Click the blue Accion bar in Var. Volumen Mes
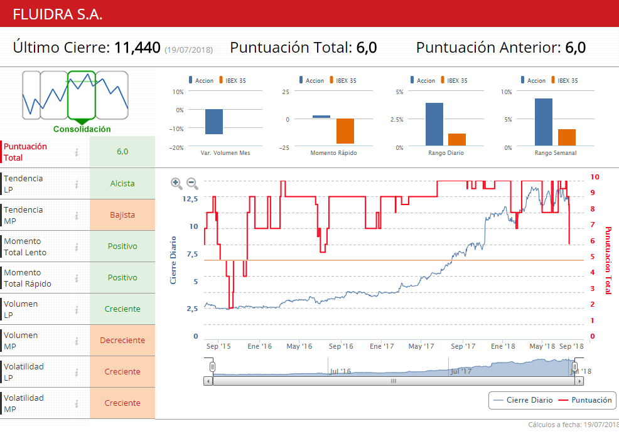The height and width of the screenshot is (434, 619). [214, 122]
